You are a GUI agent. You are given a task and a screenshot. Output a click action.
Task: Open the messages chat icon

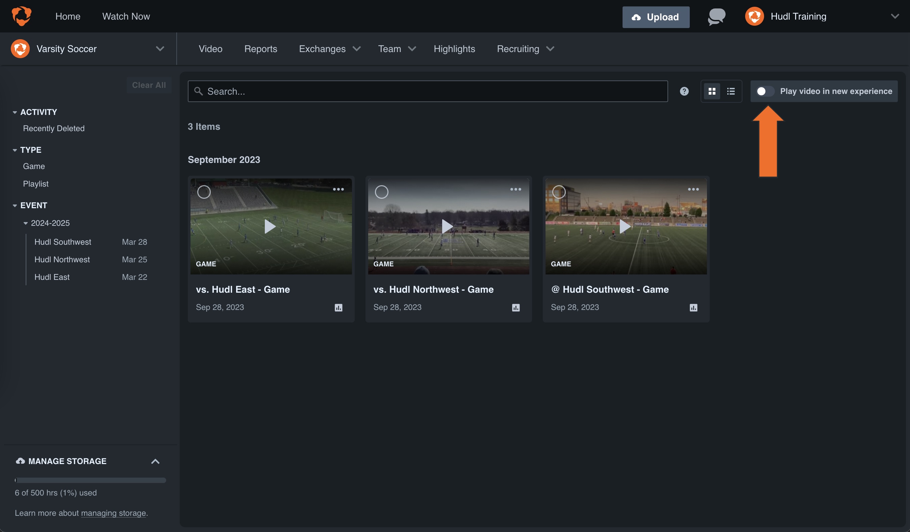pyautogui.click(x=716, y=16)
